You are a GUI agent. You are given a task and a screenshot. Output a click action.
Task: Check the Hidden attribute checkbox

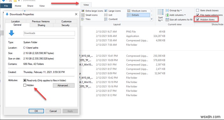tap(25, 85)
